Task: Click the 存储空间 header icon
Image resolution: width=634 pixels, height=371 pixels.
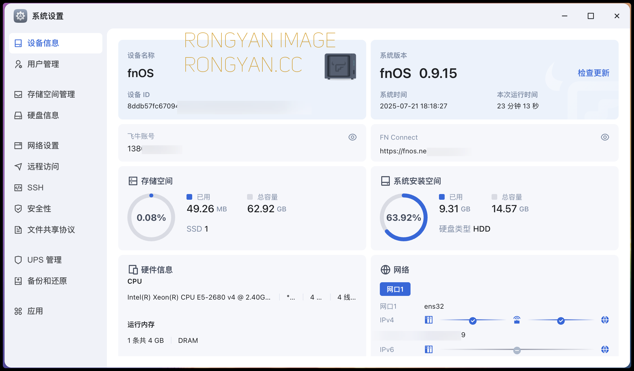Action: click(133, 181)
